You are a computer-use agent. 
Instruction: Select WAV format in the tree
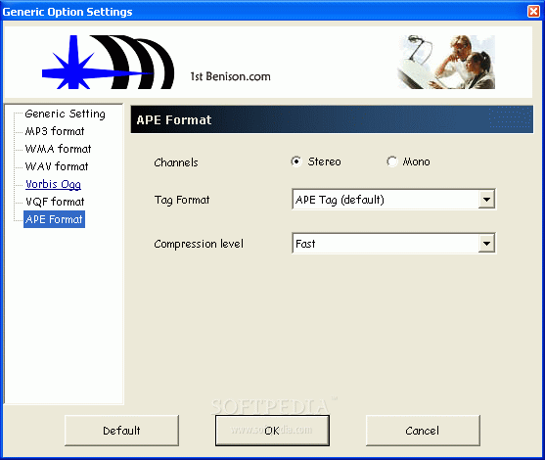(x=57, y=166)
